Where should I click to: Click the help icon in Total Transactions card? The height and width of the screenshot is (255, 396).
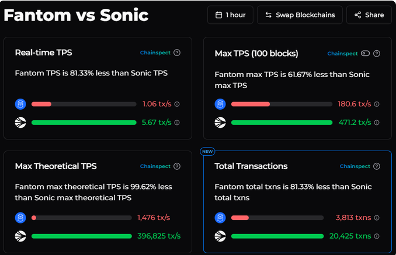[x=377, y=166]
